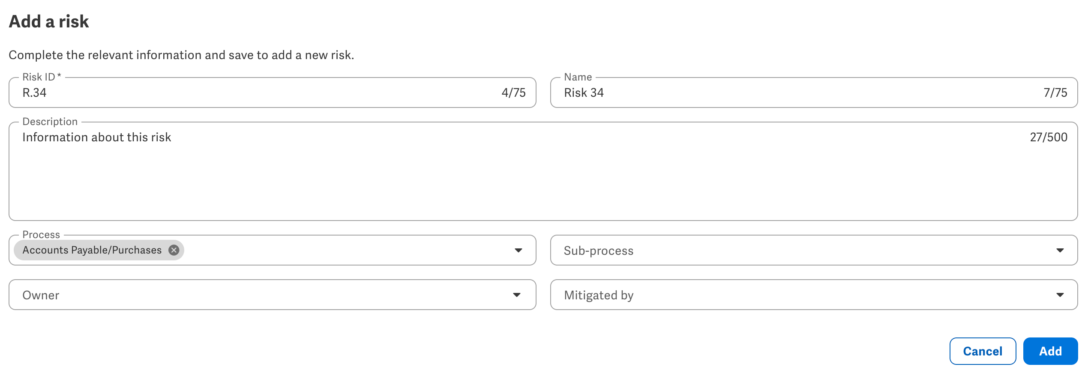The width and height of the screenshot is (1085, 376).
Task: Select the Name field with Risk 34
Action: 814,93
